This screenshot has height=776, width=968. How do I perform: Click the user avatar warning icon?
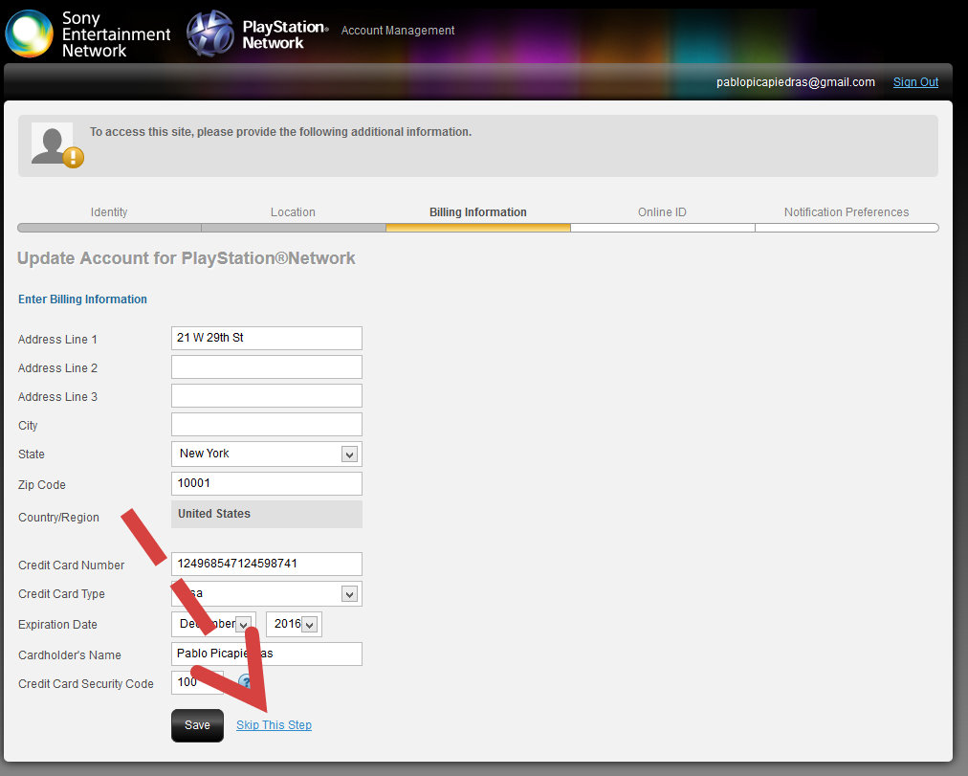(56, 144)
